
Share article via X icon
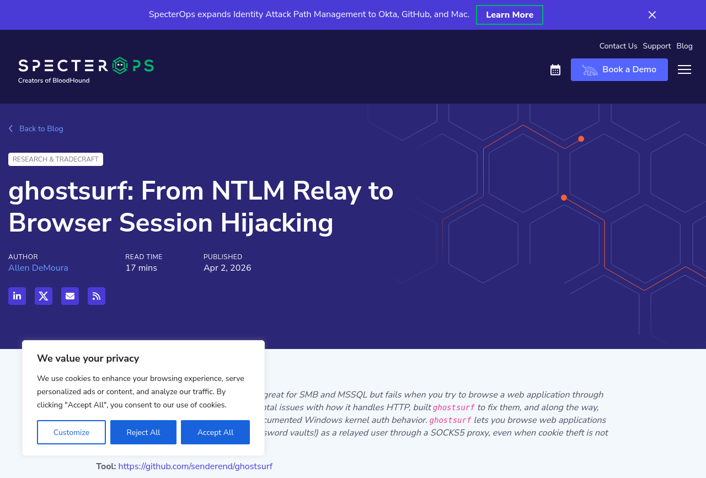tap(44, 296)
